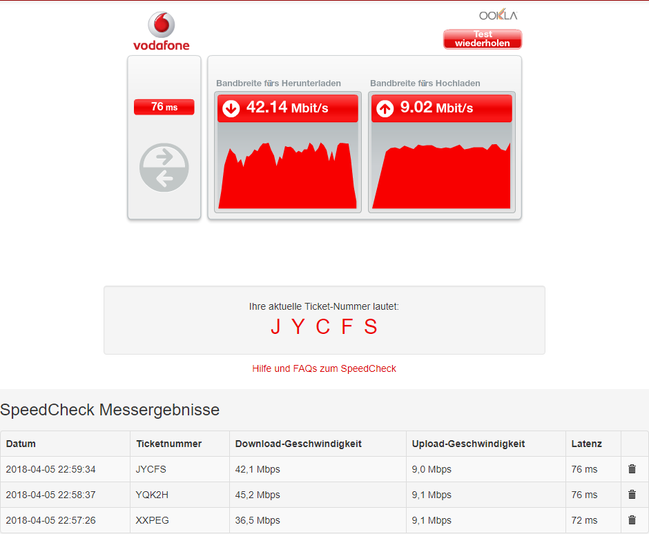Click the 76 ms latency badge
The width and height of the screenshot is (649, 534).
pos(164,107)
